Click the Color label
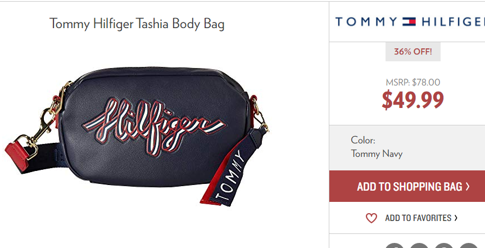This screenshot has width=485, height=248. [363, 140]
